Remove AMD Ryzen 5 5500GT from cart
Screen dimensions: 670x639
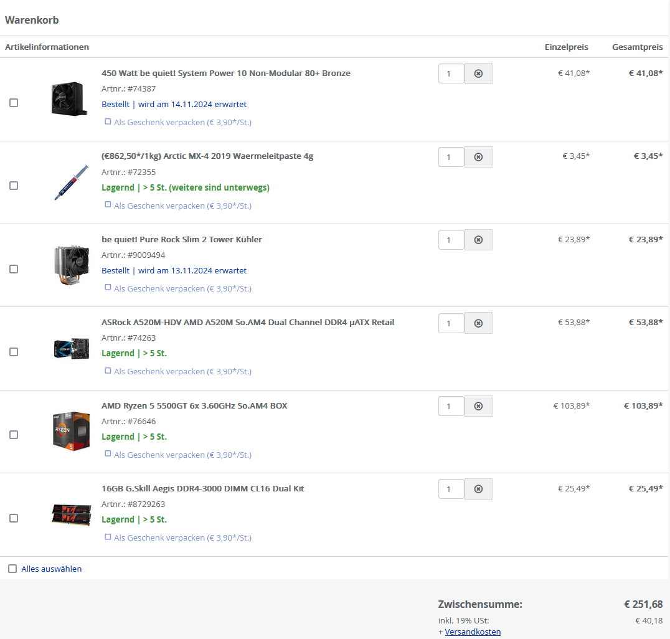click(478, 406)
